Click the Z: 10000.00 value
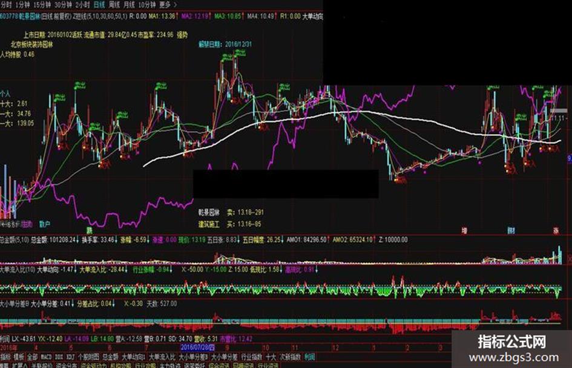572x368 pixels. (393, 240)
